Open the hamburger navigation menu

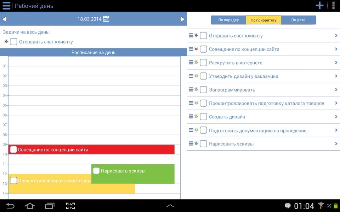click(6, 6)
